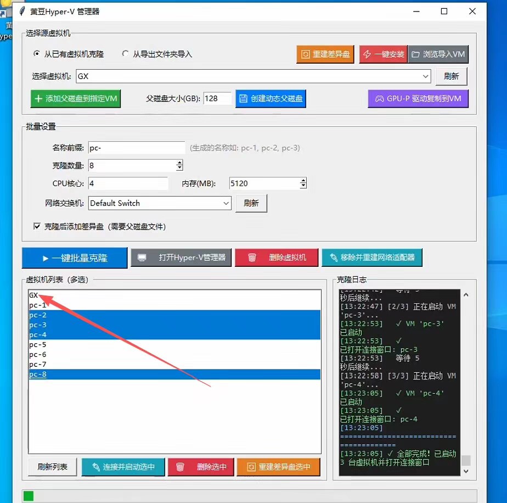Screen dimensions: 507x503
Task: Toggle the 克隆后添加差异盘 checkbox
Action: (37, 226)
